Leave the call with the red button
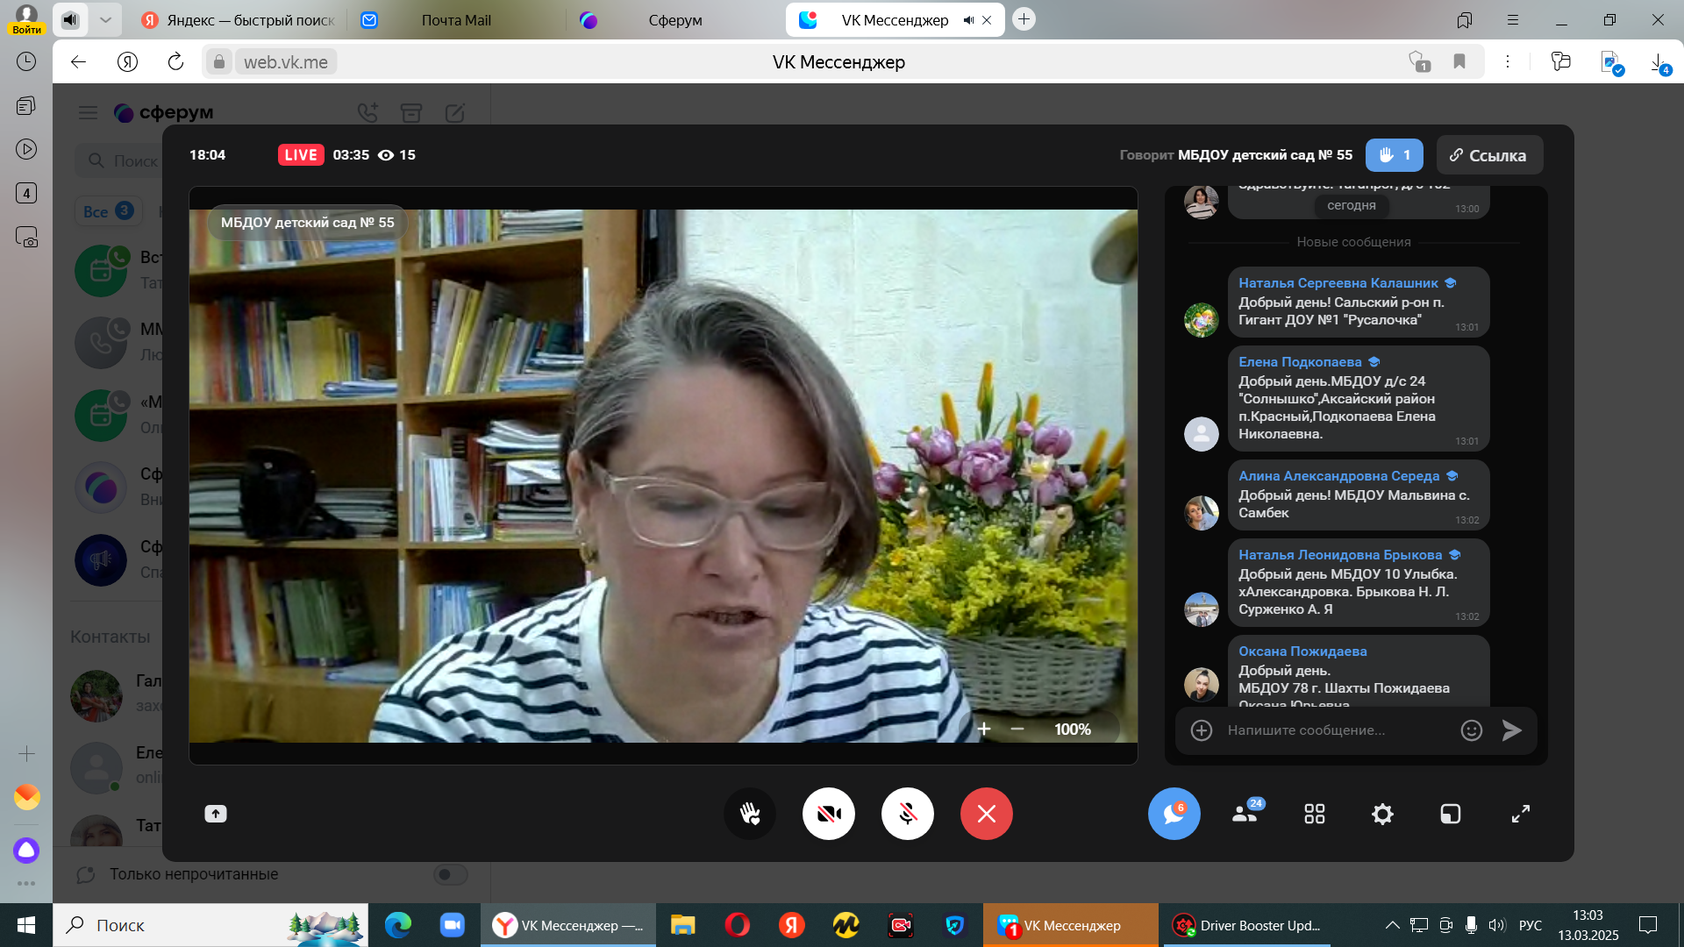 987,814
